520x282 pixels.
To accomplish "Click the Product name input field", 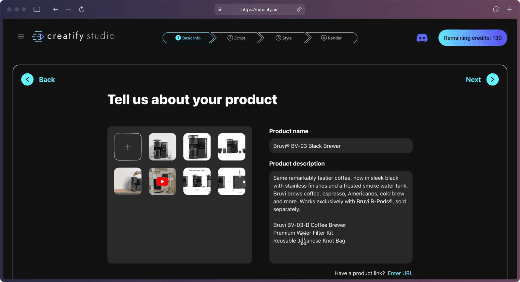I will 341,146.
